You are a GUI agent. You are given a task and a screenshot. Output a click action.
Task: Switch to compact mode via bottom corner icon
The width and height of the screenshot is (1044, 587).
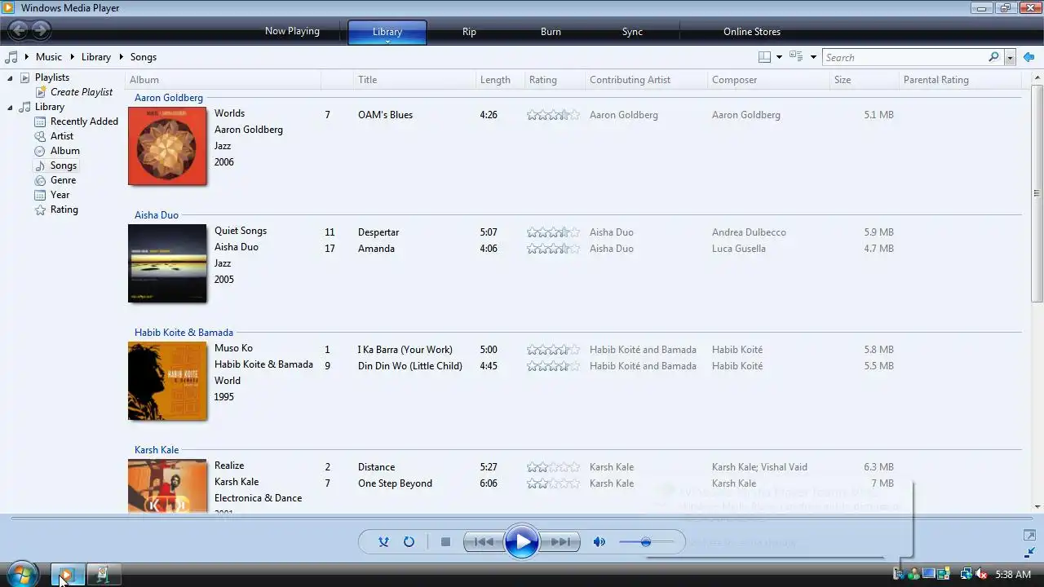click(x=1029, y=552)
